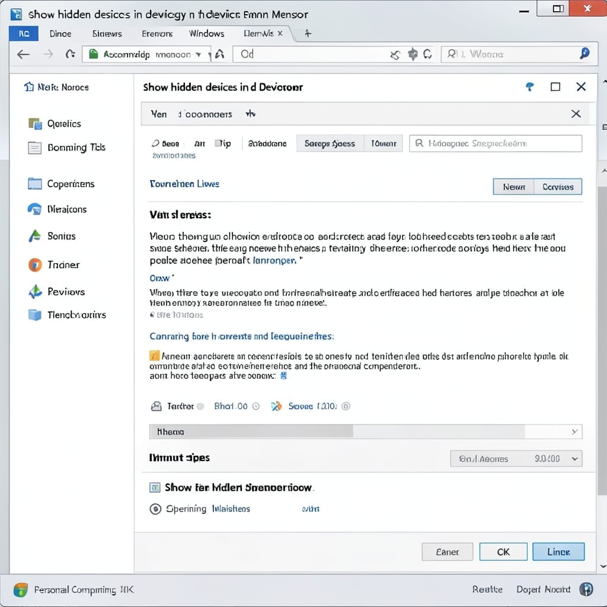
Task: Click the forward arrow navigation button
Action: coord(49,54)
